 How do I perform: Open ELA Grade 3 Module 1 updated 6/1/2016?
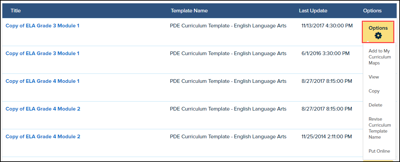tap(43, 53)
